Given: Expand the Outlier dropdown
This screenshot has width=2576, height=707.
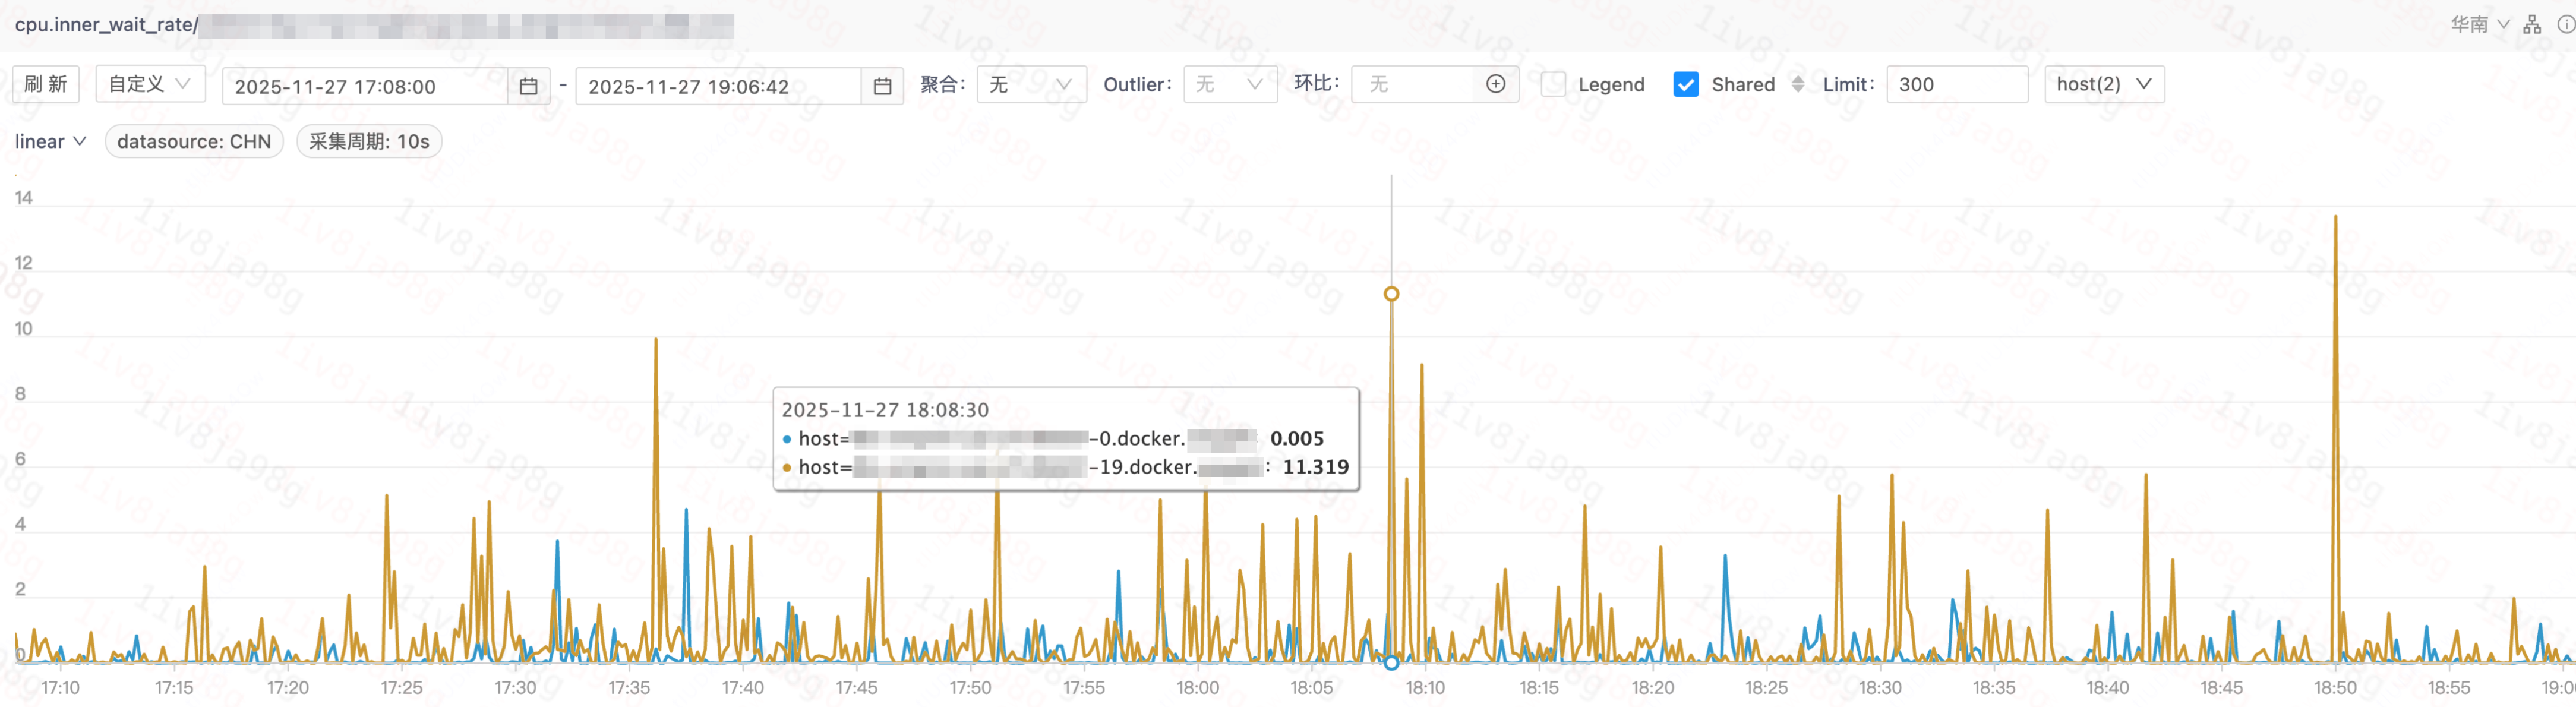Looking at the screenshot, I should [x=1229, y=85].
